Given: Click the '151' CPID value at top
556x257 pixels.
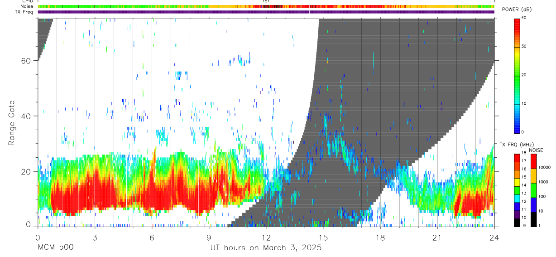Looking at the screenshot, I should [x=266, y=1].
